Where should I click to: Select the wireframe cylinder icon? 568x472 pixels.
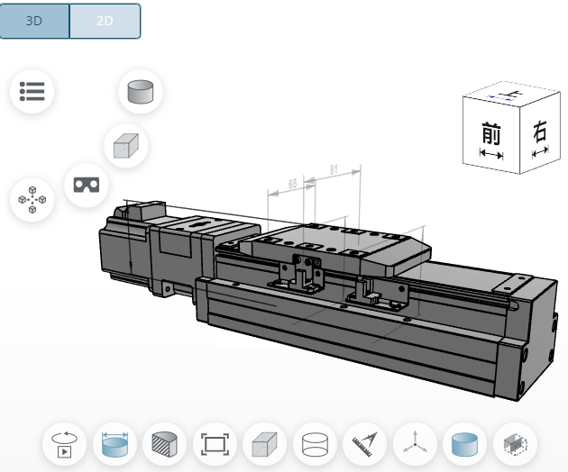coord(315,444)
